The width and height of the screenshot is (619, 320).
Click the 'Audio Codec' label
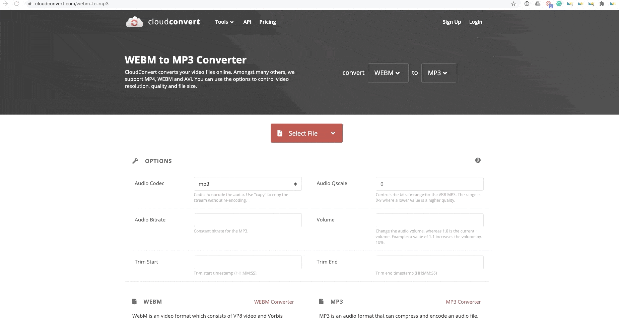pos(149,183)
